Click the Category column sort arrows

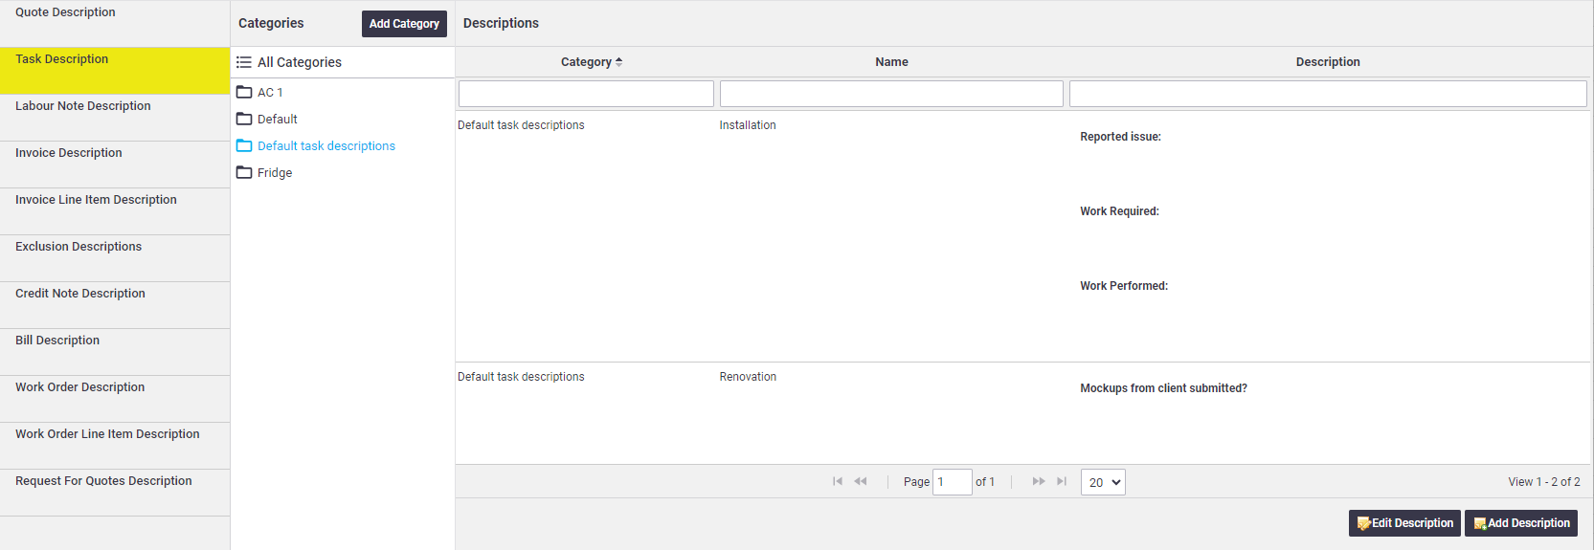[x=618, y=62]
